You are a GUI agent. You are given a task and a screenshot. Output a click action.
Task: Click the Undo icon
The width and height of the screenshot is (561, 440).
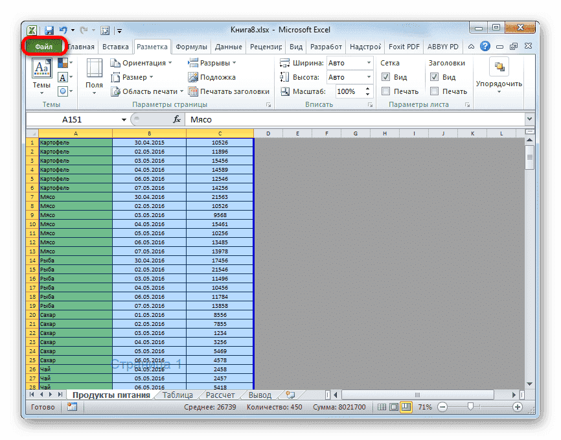(63, 30)
